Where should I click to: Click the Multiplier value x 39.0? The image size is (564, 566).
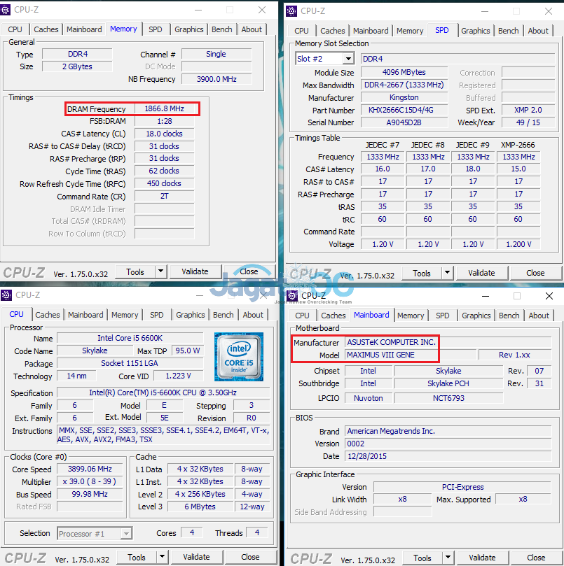coord(90,481)
